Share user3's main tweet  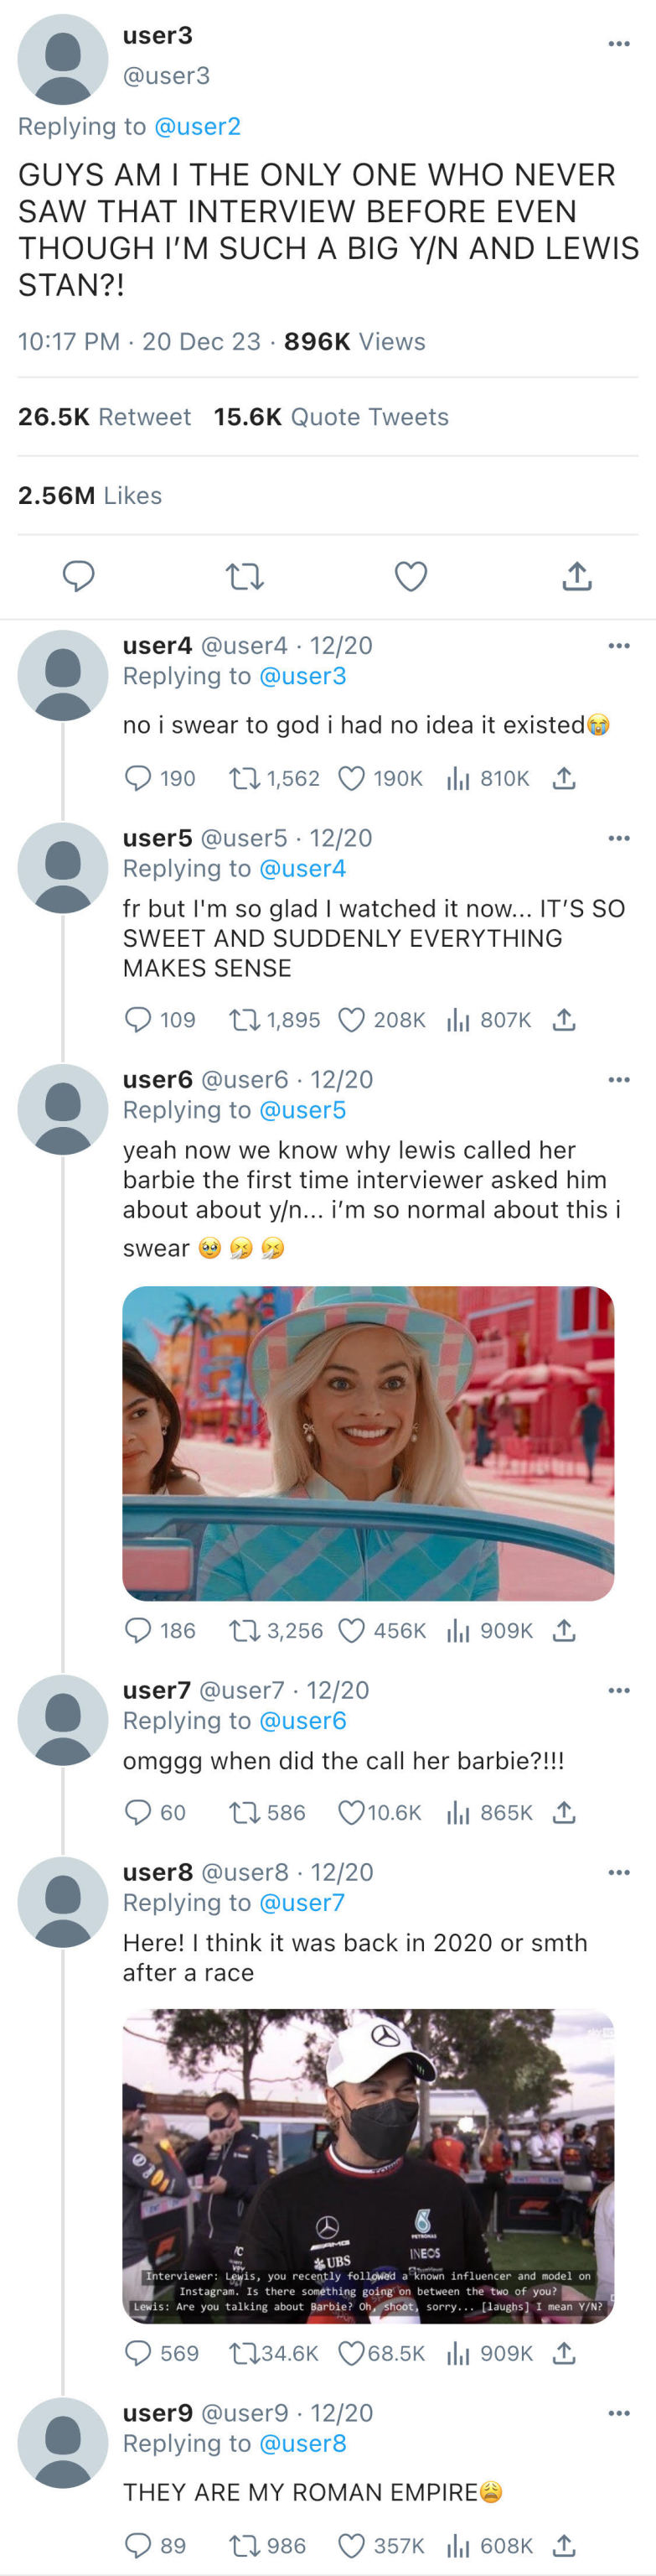pos(577,576)
